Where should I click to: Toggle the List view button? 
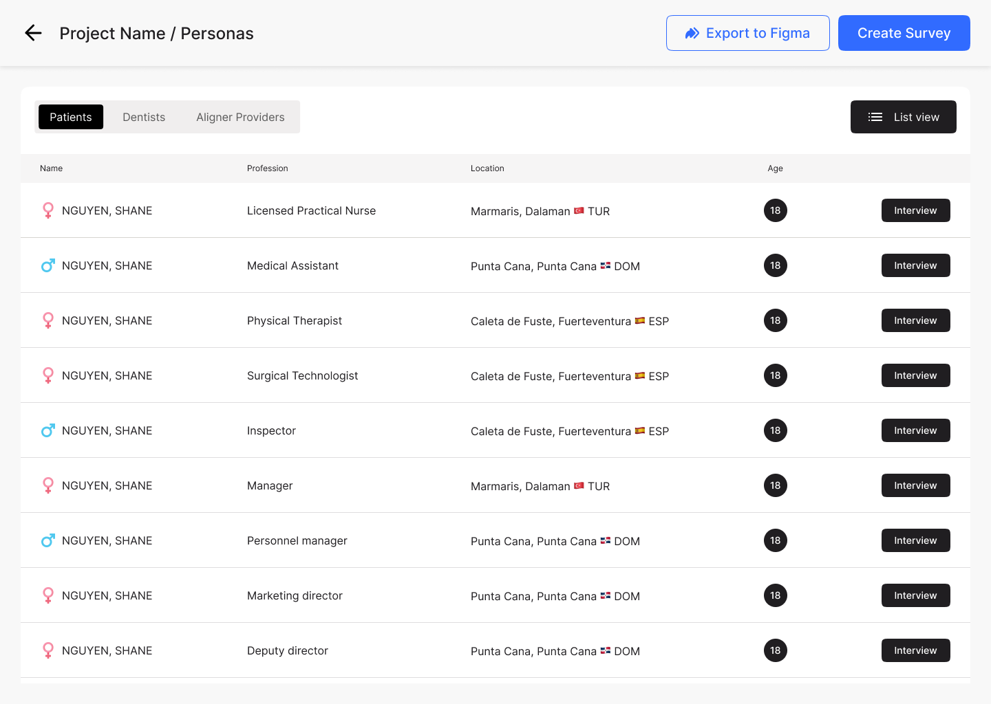904,117
